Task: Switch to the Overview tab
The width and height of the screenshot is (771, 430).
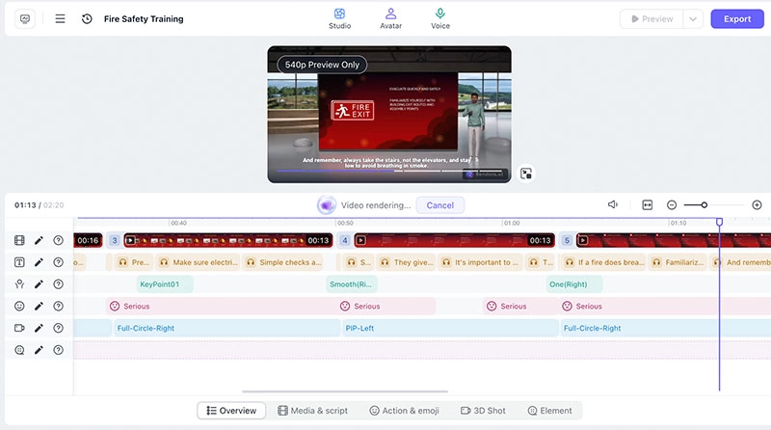Action: point(231,411)
